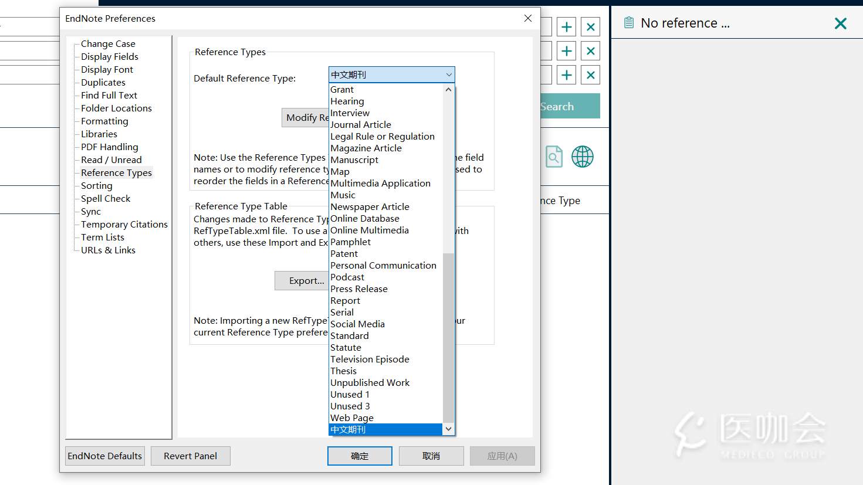Click the dropdown list scrollbar thumb
The image size is (863, 485).
pyautogui.click(x=449, y=338)
